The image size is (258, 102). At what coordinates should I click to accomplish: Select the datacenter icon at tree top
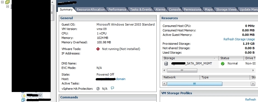point(8,2)
